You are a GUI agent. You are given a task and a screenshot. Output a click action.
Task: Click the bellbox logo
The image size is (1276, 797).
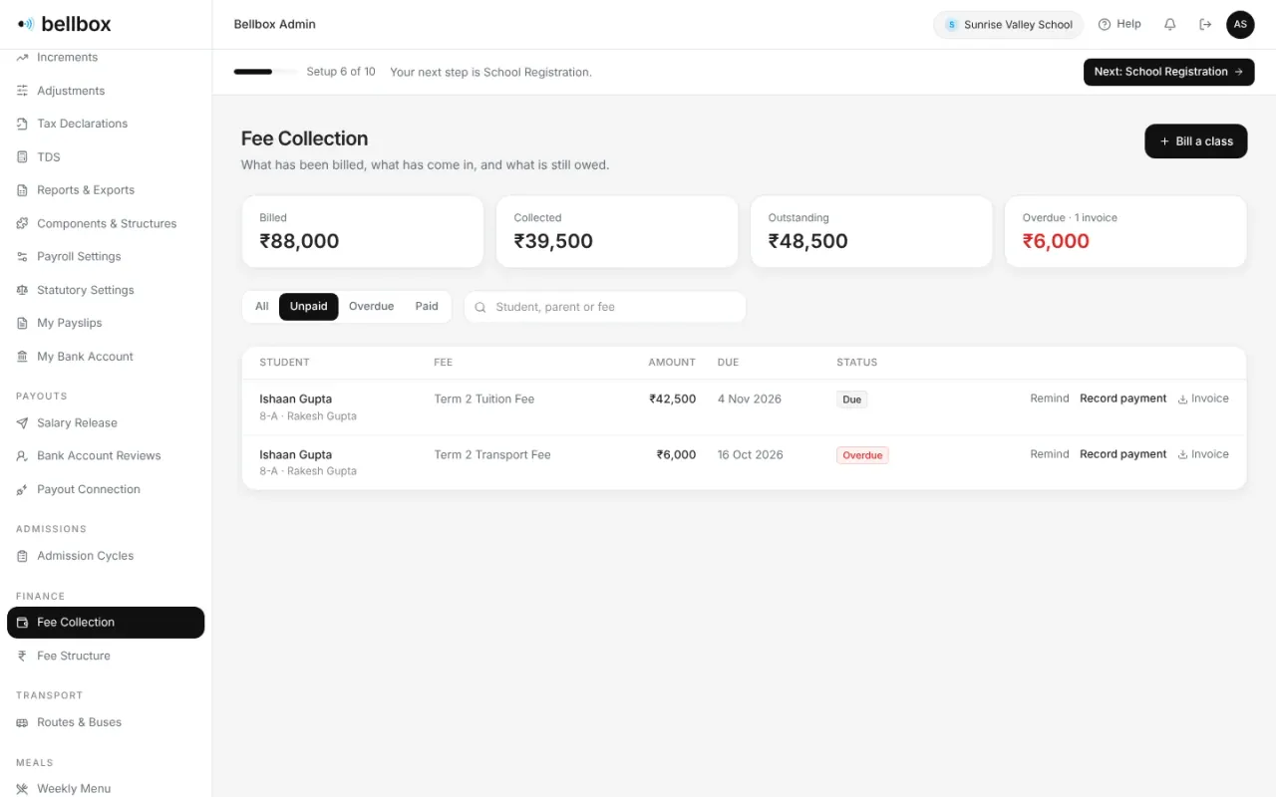(65, 24)
